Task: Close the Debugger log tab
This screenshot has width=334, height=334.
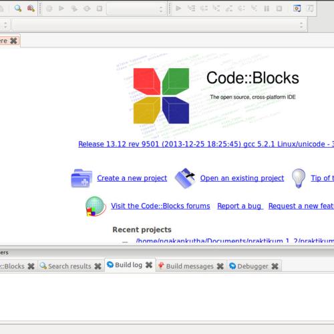Action: point(275,266)
